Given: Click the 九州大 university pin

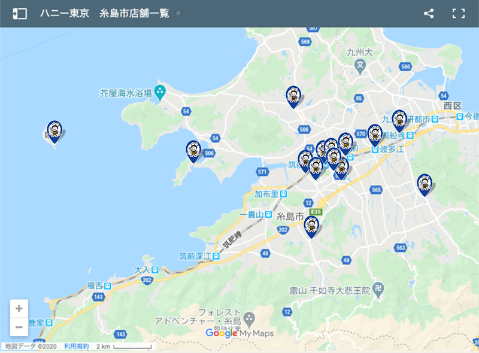Looking at the screenshot, I should tap(360, 66).
